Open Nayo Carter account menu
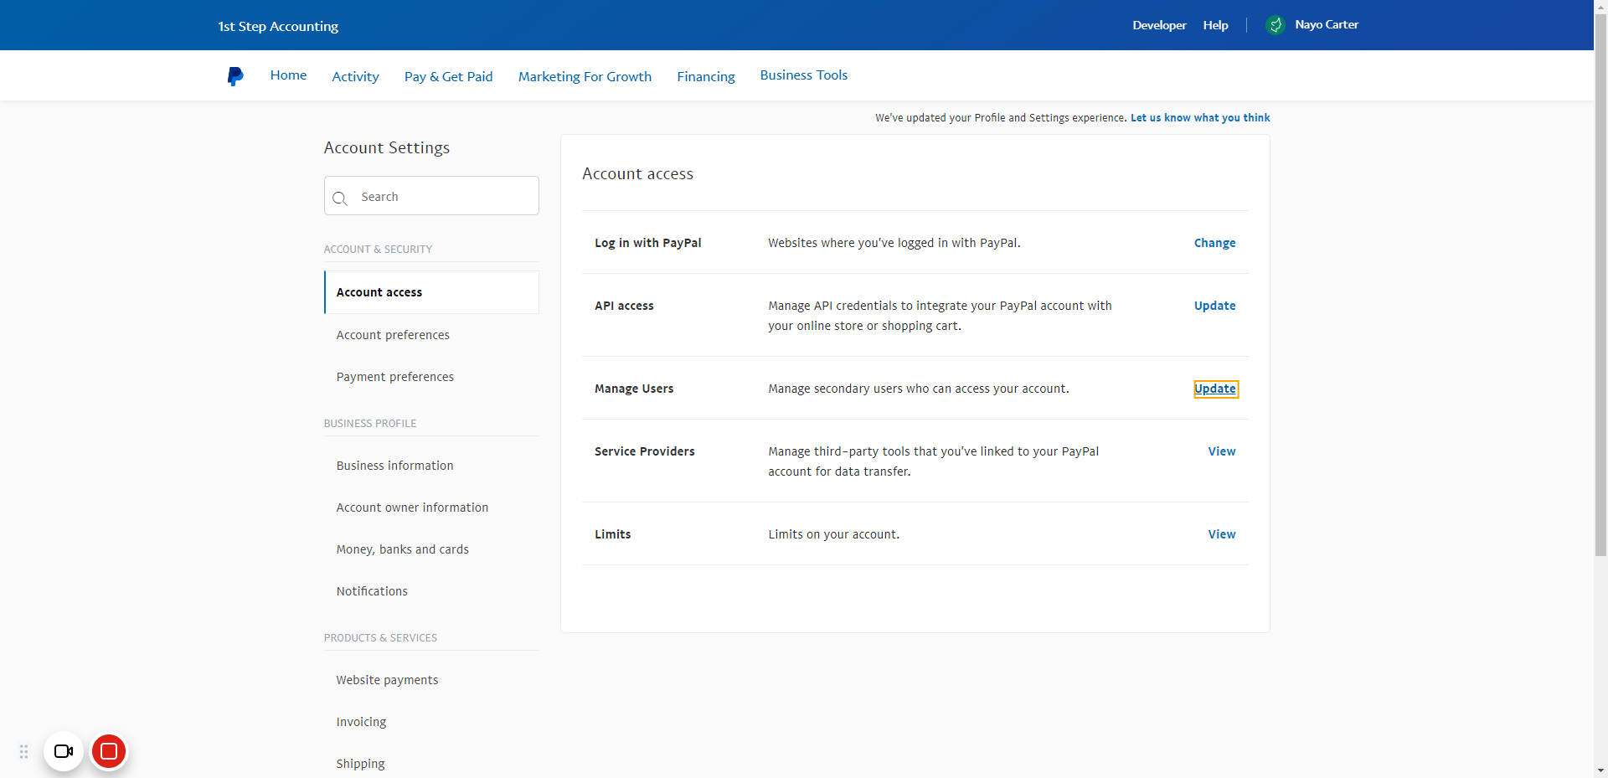 [1327, 25]
